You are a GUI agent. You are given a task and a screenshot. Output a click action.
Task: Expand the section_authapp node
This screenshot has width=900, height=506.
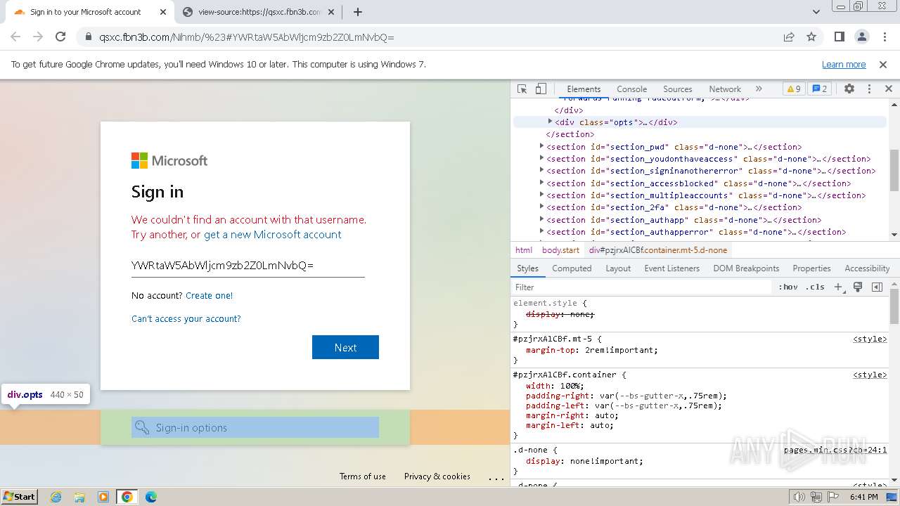click(x=541, y=219)
